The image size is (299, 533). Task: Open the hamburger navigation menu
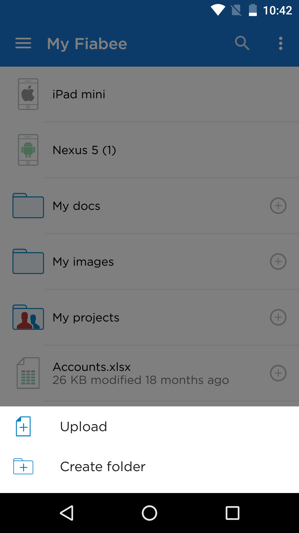[x=23, y=43]
